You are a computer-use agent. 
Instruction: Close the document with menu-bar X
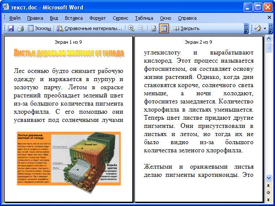tap(269, 17)
